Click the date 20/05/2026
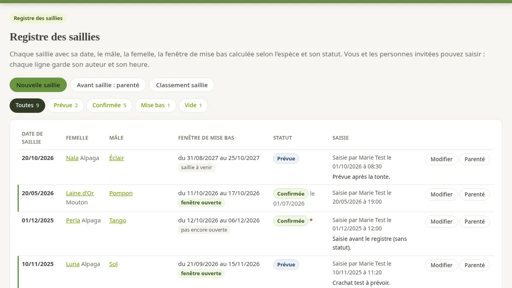Viewport: 512px width, 288px height. coord(38,193)
